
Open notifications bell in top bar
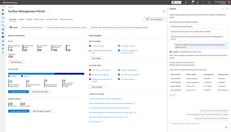pyautogui.click(x=192, y=2)
